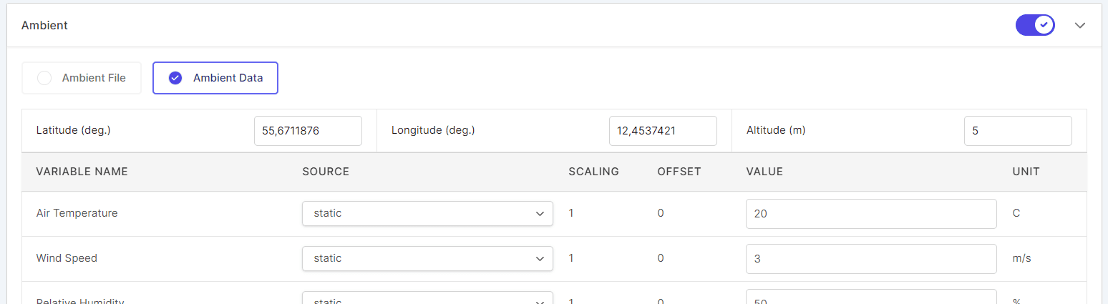1108x304 pixels.
Task: Click the VALUE column header
Action: [764, 172]
